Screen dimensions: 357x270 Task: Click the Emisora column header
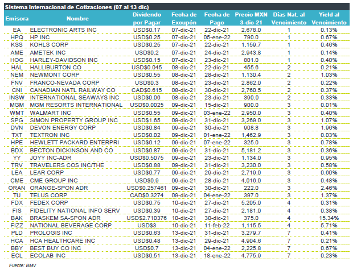(x=17, y=19)
